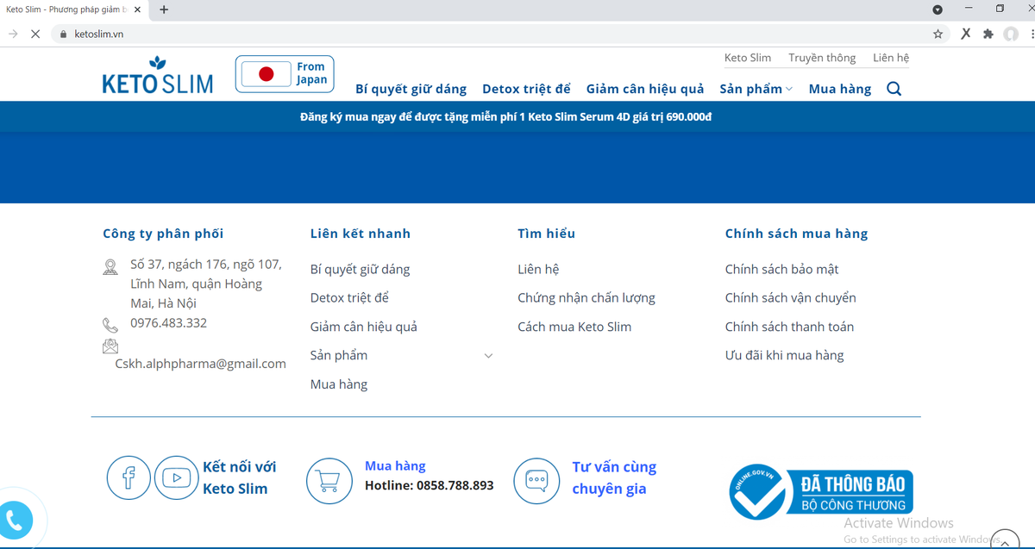Open Detox triệt để menu item
The height and width of the screenshot is (549, 1035).
pos(526,89)
